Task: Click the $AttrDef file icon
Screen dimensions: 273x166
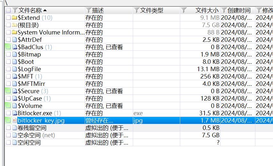Action: pyautogui.click(x=15, y=40)
